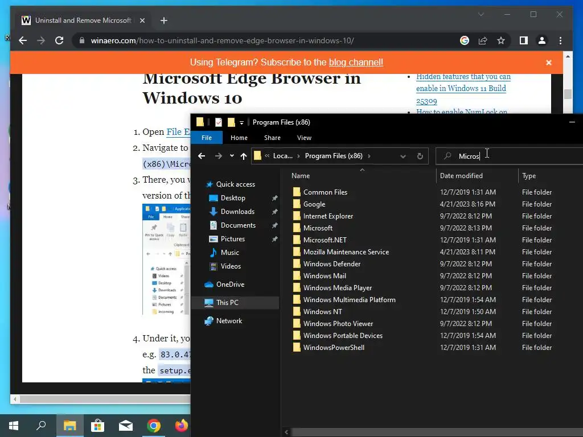The width and height of the screenshot is (583, 437).
Task: Open the File menu in Explorer
Action: coord(207,138)
